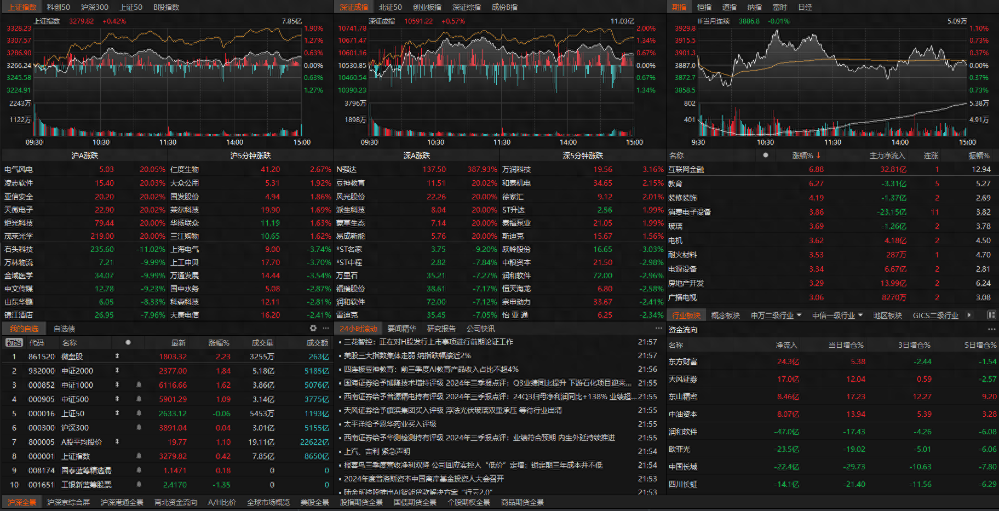Sort watchlist by 成交量 column
Viewport: 999px width, 511px height.
262,343
